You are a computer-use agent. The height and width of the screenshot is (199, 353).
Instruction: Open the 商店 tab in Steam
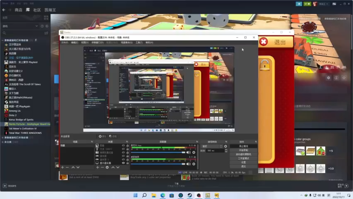pyautogui.click(x=19, y=10)
